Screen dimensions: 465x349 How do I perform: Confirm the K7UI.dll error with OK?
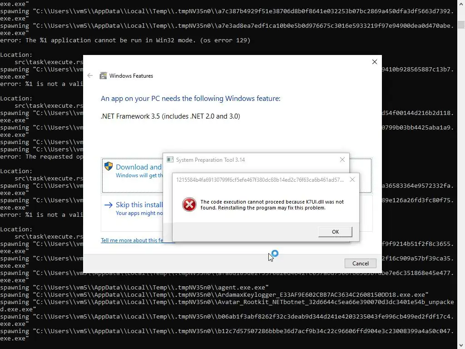click(x=336, y=232)
